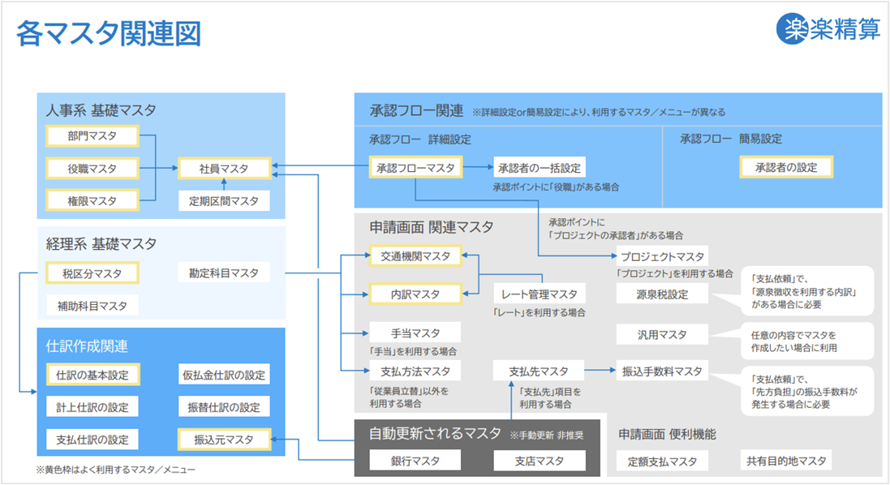Viewport: 890px width, 485px height.
Task: Click 承認者の一括設定 box
Action: [x=540, y=168]
